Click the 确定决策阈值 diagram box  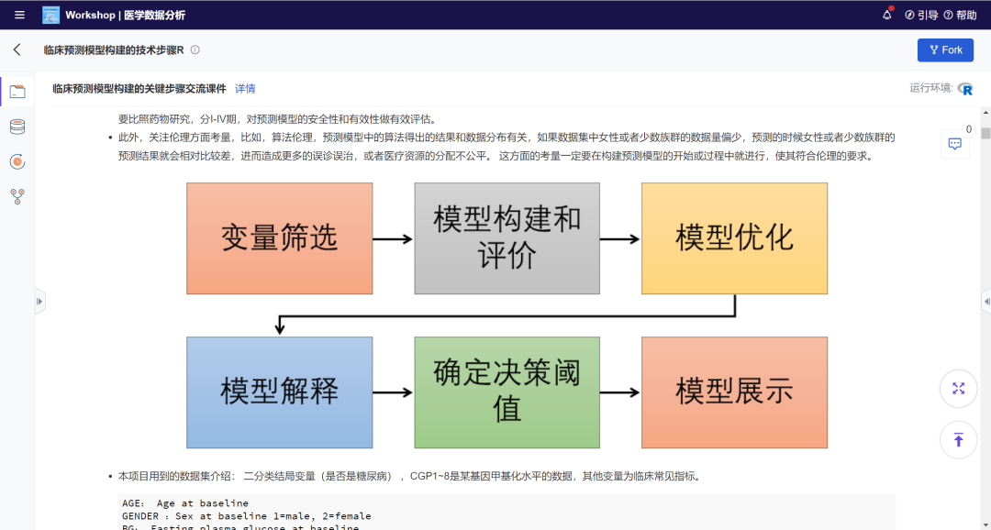[x=507, y=392]
